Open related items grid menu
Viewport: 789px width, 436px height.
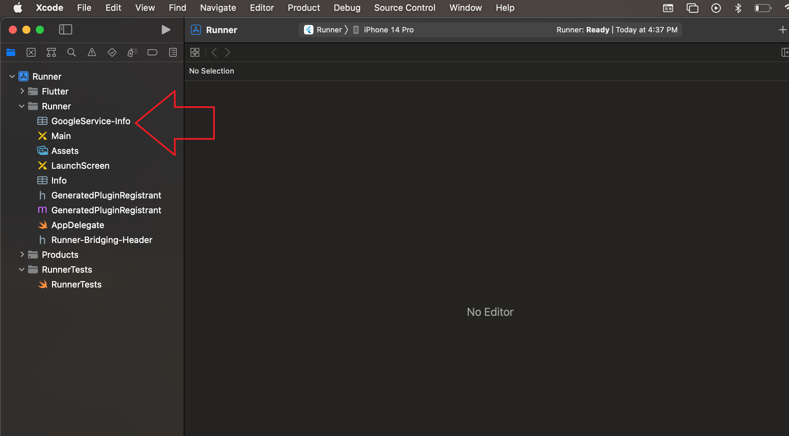tap(195, 52)
